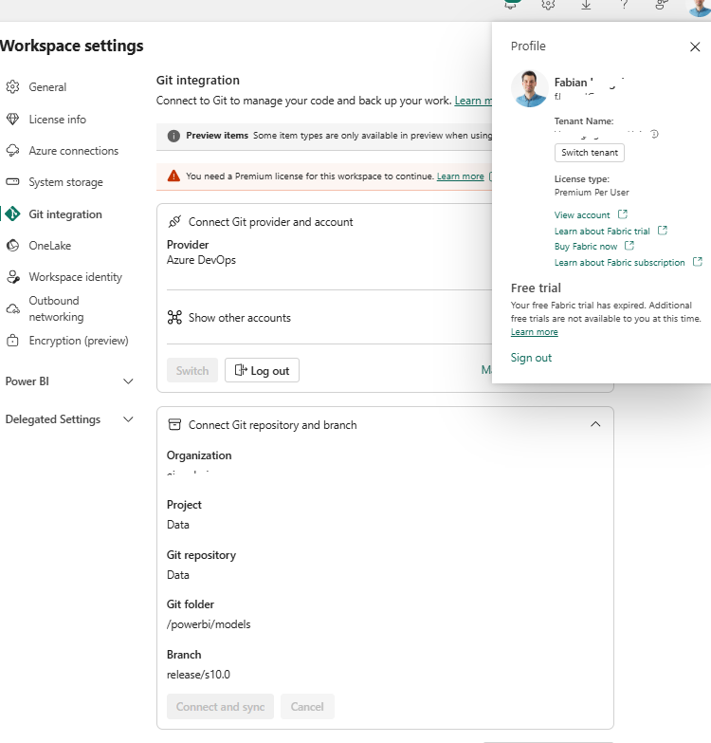This screenshot has width=711, height=743.
Task: Click the OneLake swirl icon
Action: (x=12, y=246)
